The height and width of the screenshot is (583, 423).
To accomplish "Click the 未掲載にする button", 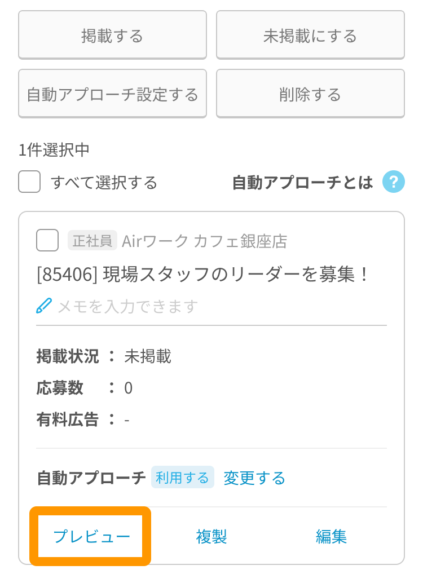I will point(310,36).
